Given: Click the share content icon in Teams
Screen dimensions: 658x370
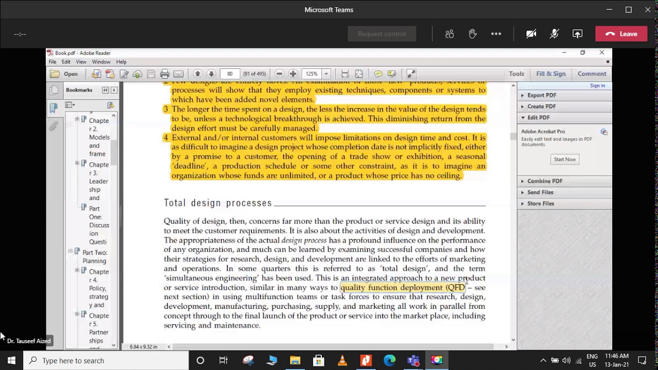Looking at the screenshot, I should point(577,34).
